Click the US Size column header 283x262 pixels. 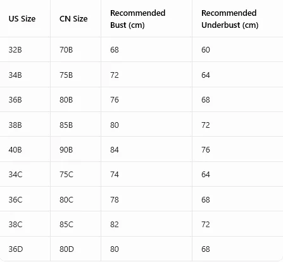pyautogui.click(x=22, y=19)
